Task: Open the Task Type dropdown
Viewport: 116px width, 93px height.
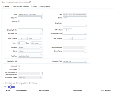Action: (30, 56)
